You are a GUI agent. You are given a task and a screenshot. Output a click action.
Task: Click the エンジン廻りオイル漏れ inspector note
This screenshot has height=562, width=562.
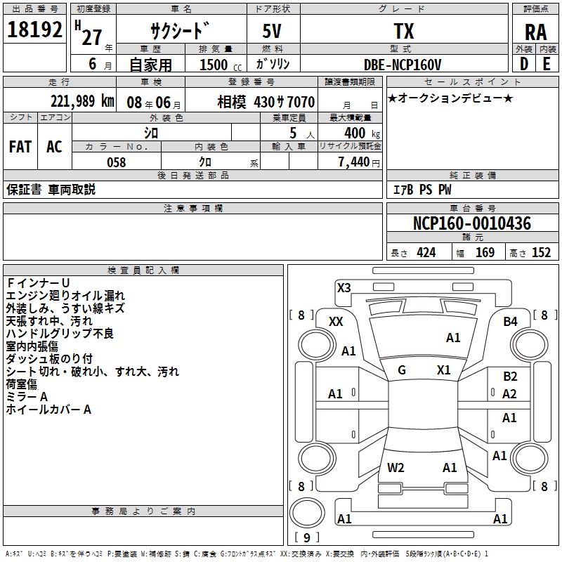point(65,296)
